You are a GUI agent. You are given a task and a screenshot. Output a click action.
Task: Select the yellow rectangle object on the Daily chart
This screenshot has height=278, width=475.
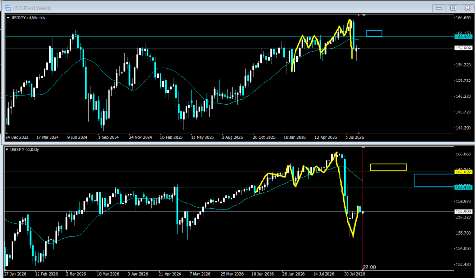388,167
